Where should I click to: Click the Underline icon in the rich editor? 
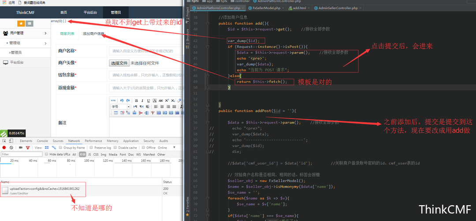(x=149, y=101)
